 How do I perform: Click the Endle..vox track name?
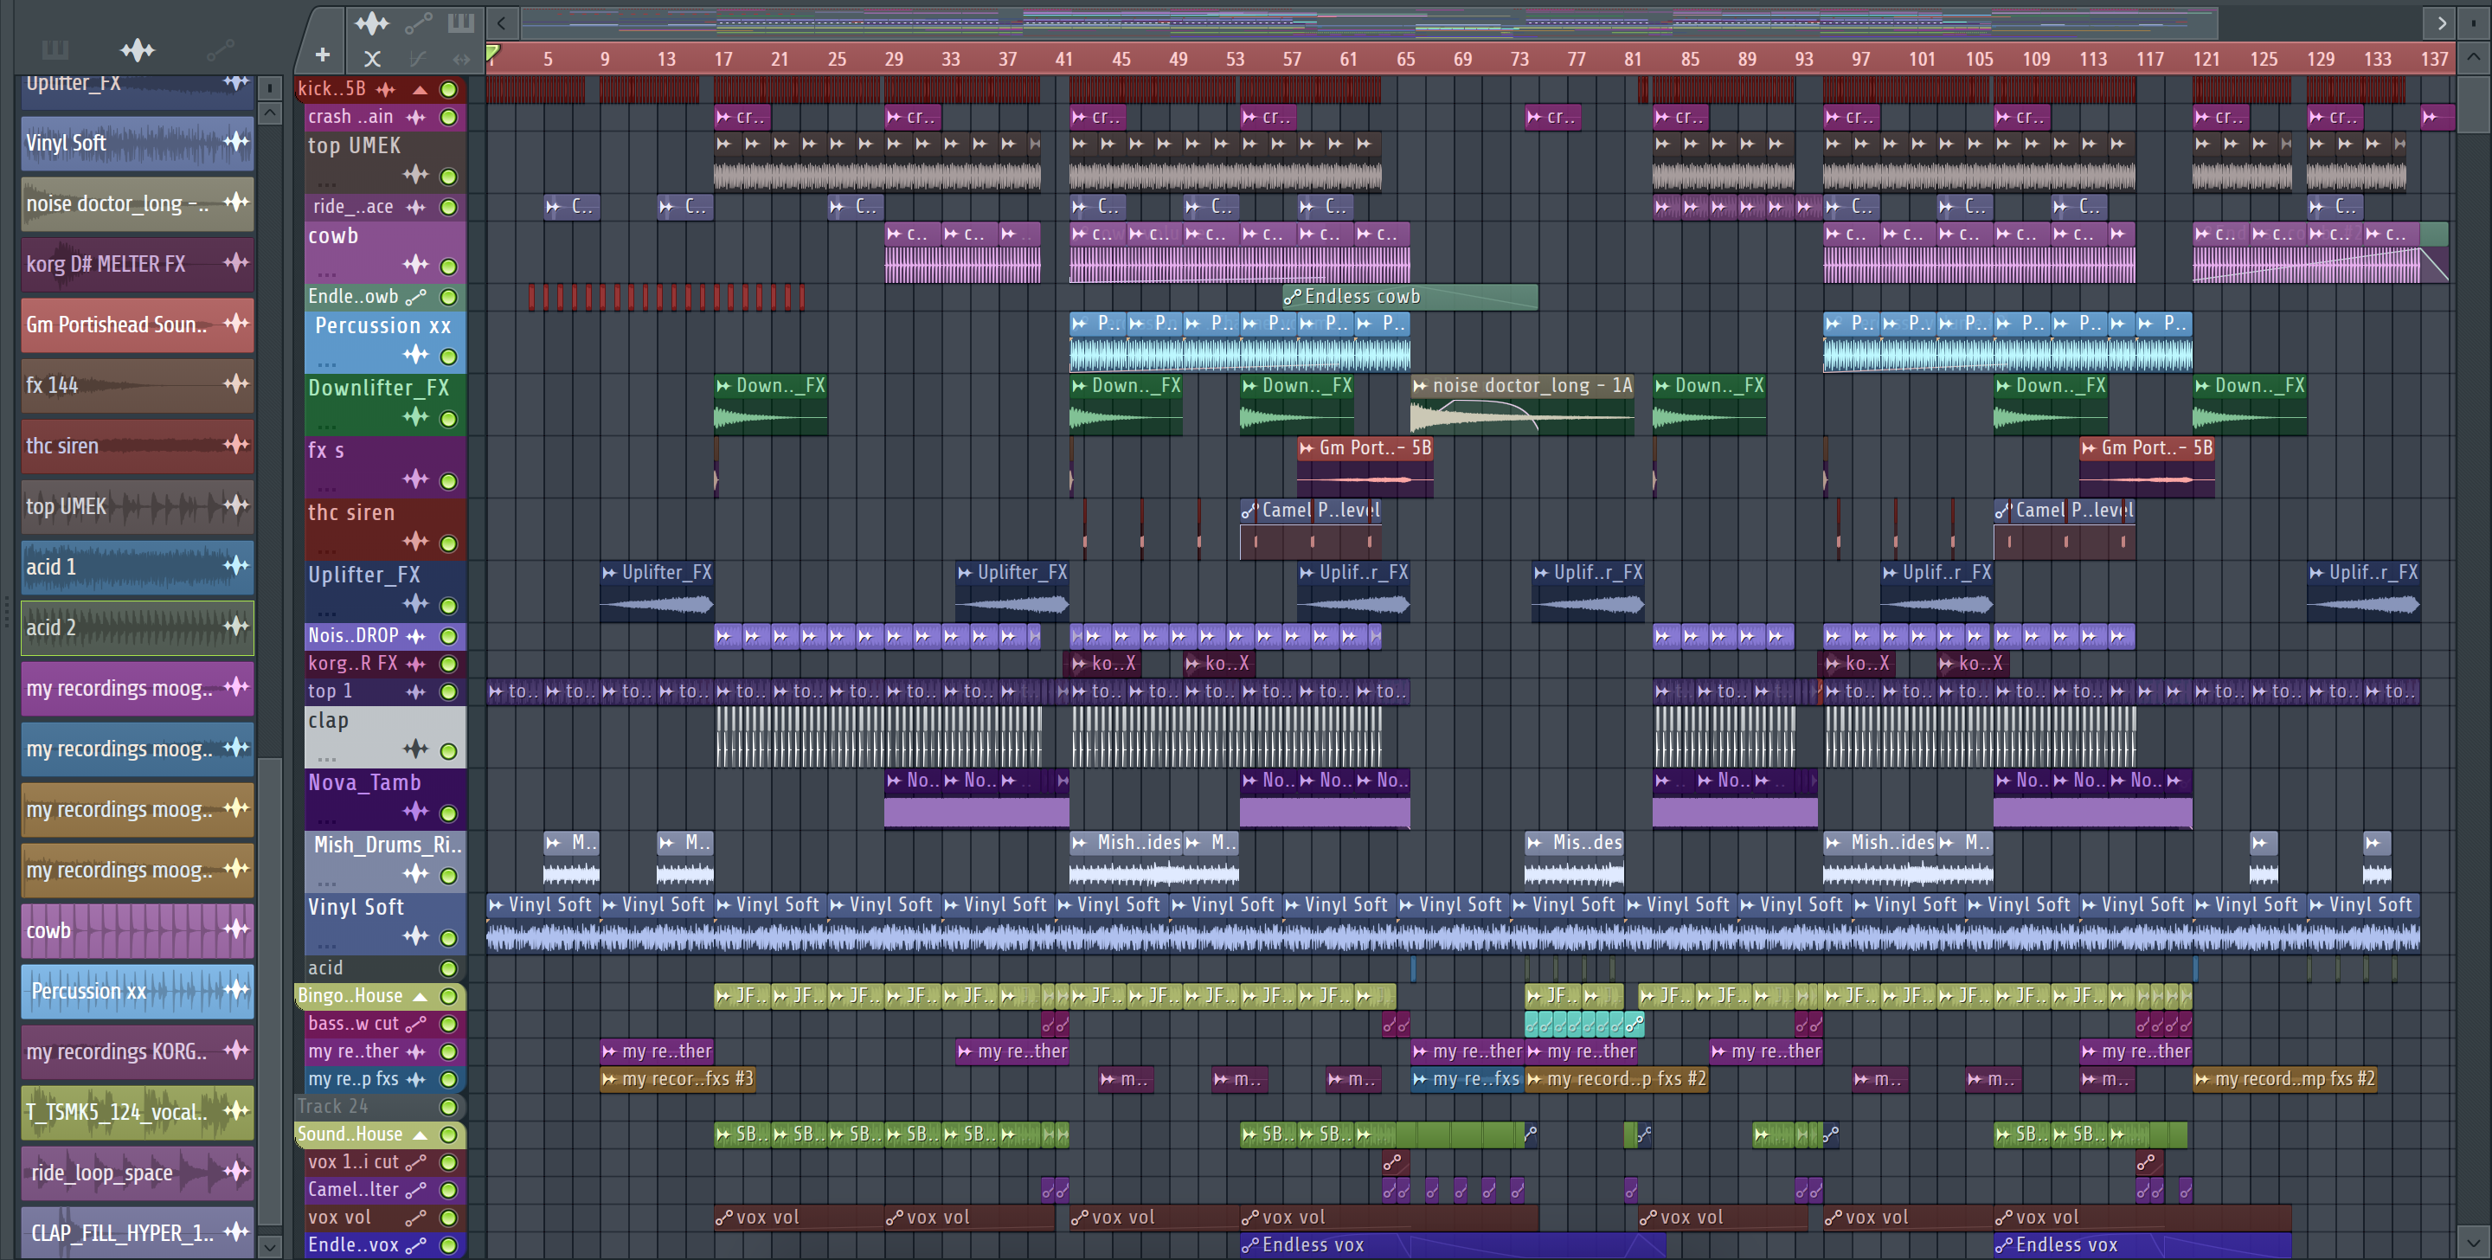(353, 1244)
